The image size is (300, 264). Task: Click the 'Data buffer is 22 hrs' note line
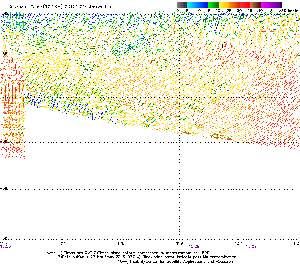[147, 257]
